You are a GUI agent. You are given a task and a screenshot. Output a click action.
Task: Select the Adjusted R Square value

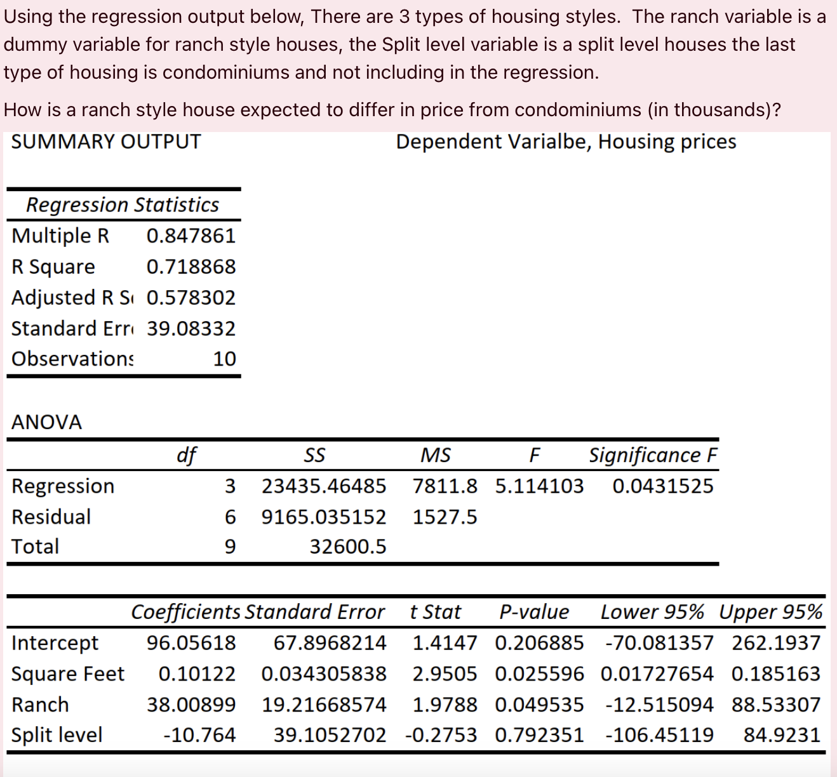click(x=190, y=297)
